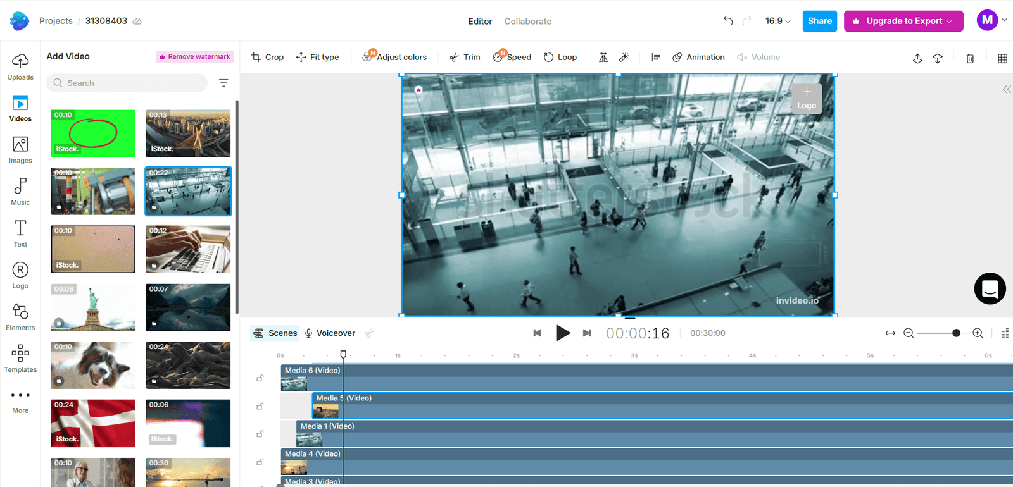Select the Statue of Liberty video thumbnail
This screenshot has height=487, width=1013.
pyautogui.click(x=93, y=307)
